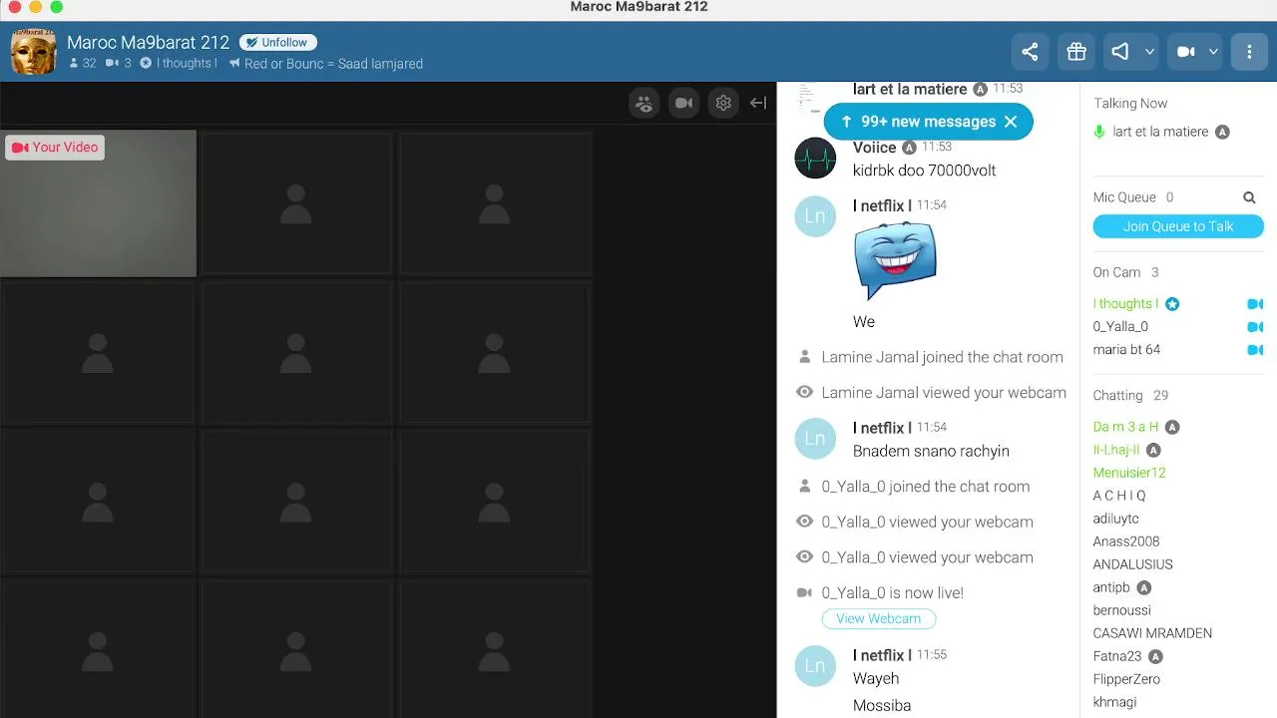Image resolution: width=1277 pixels, height=718 pixels.
Task: Select user bernoussi
Action: click(x=1121, y=610)
